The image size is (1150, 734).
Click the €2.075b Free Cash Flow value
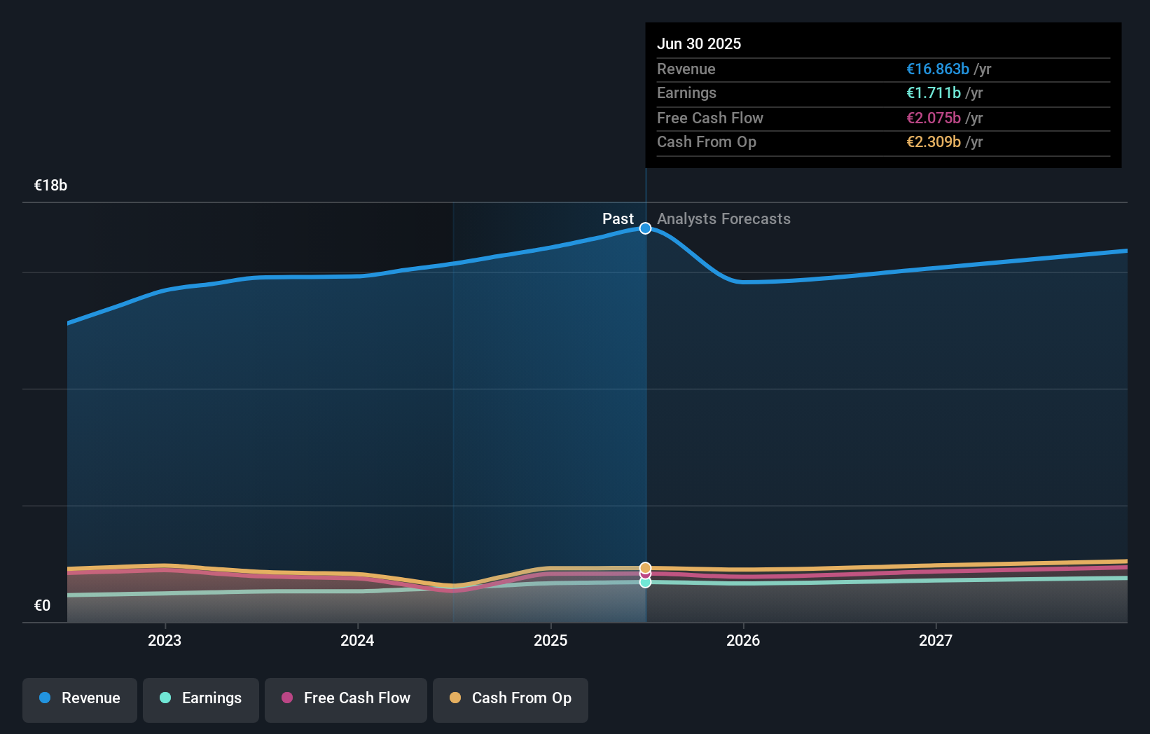(935, 118)
